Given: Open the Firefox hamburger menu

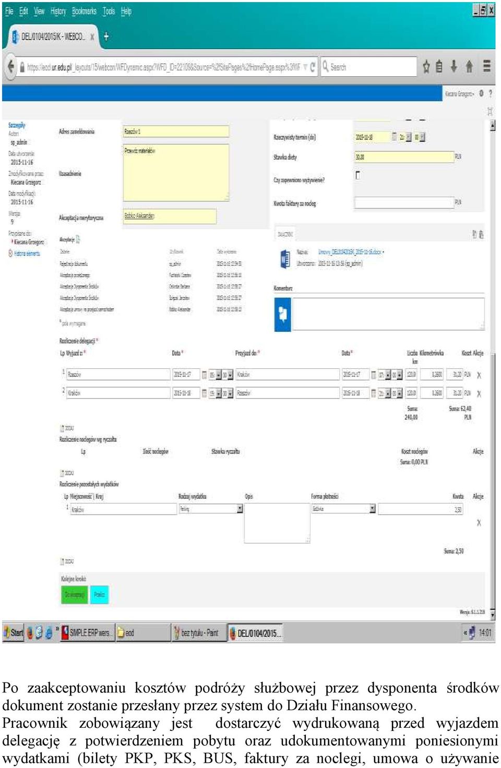Looking at the screenshot, I should [x=486, y=66].
